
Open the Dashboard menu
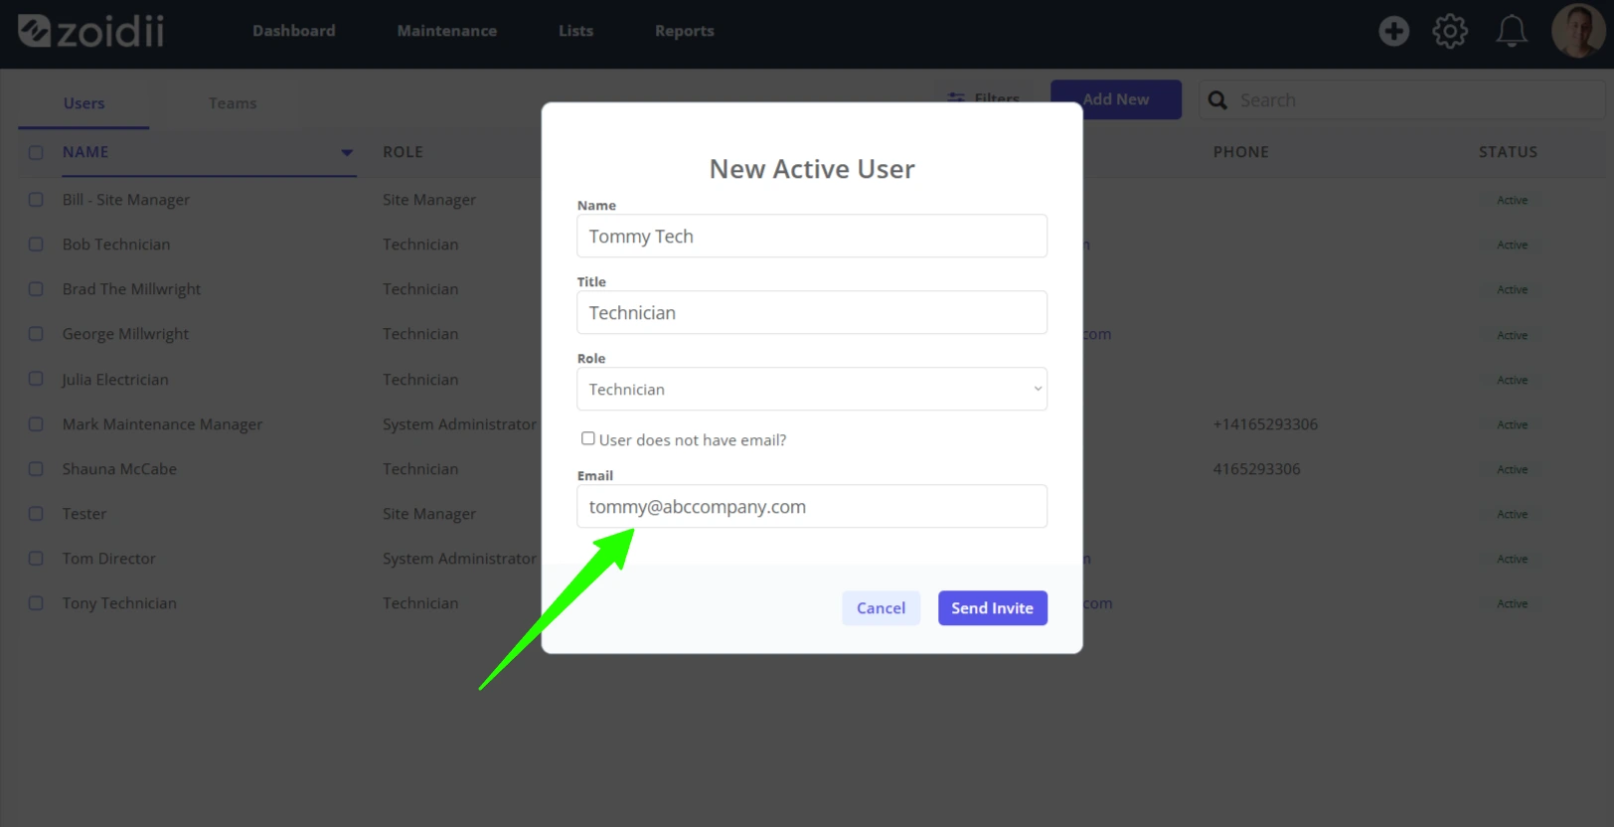[294, 31]
